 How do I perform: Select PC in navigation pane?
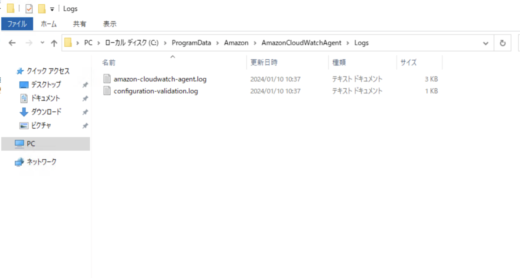(x=45, y=143)
